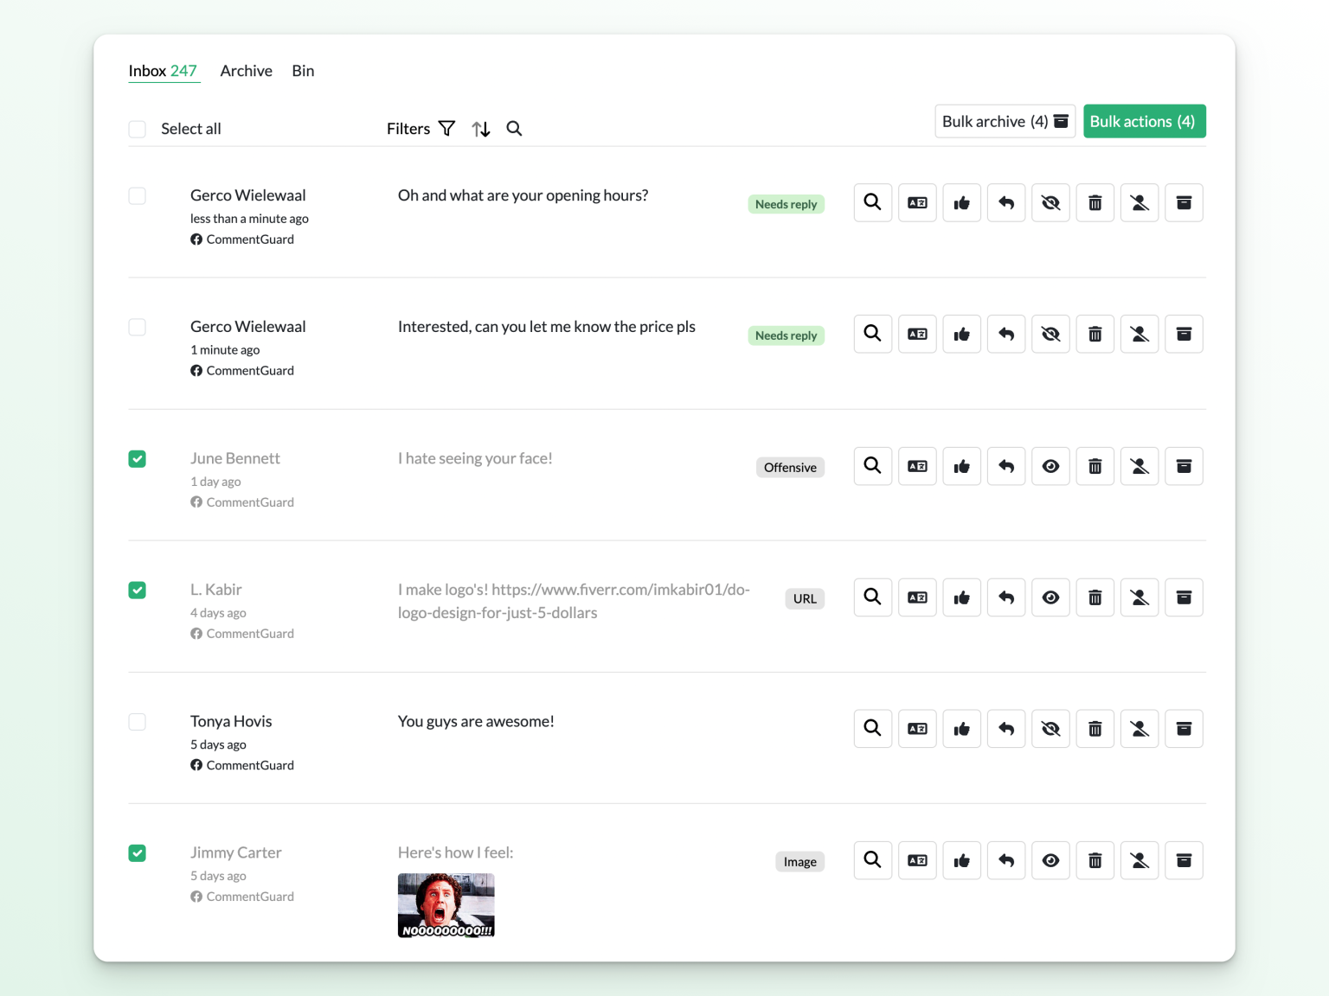Select the checkbox for Tonya Hovis

[137, 721]
